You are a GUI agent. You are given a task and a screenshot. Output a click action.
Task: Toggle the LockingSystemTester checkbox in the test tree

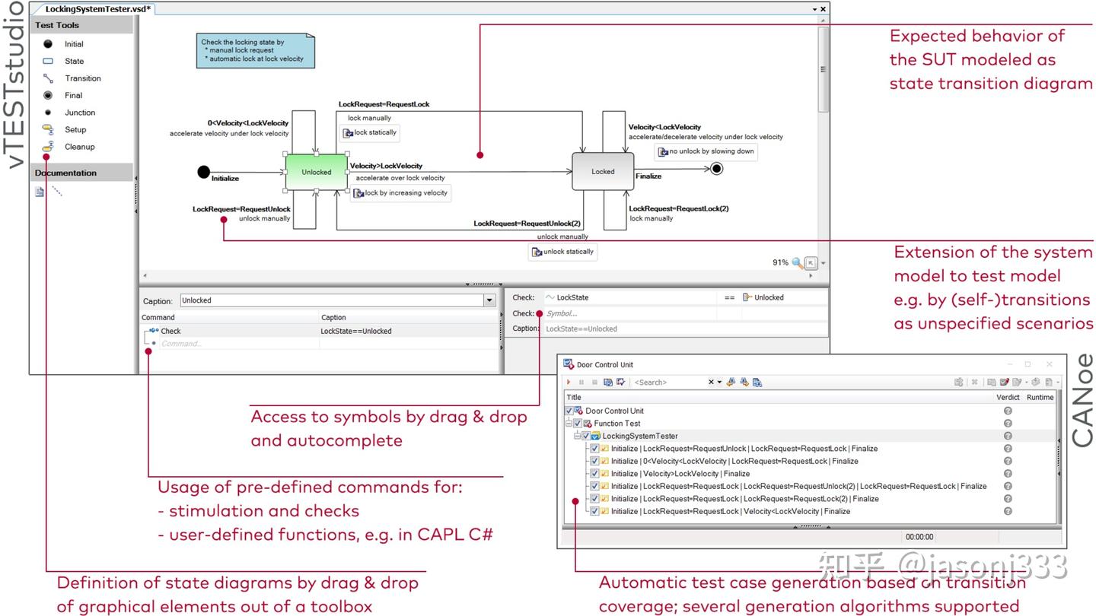(586, 436)
